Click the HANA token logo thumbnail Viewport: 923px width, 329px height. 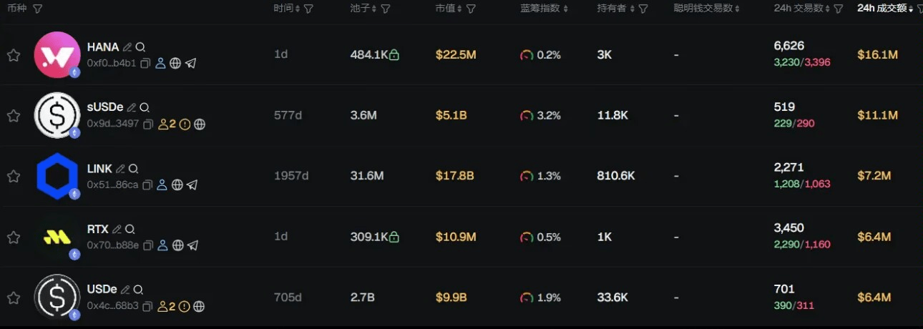[x=57, y=55]
